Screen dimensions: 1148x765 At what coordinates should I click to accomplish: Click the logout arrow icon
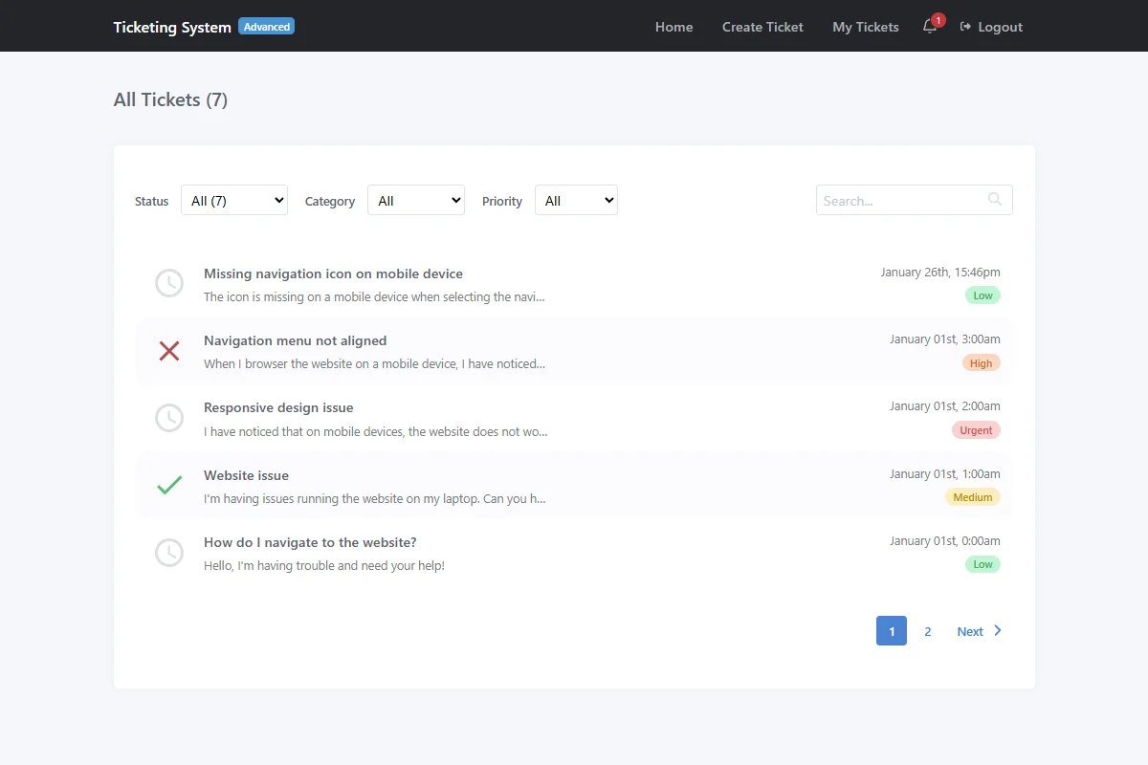pos(965,27)
